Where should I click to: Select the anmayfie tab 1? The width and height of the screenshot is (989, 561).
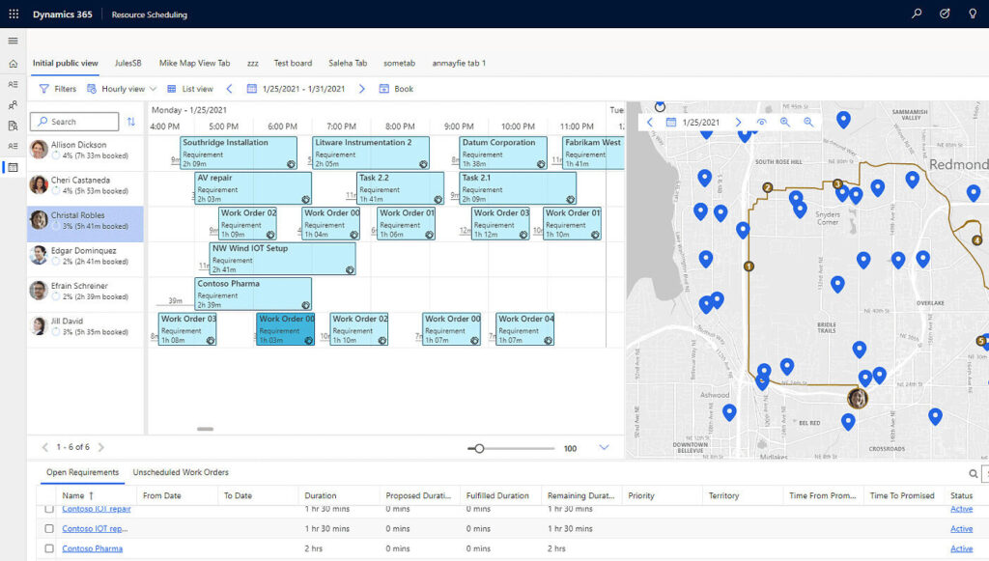[x=459, y=63]
